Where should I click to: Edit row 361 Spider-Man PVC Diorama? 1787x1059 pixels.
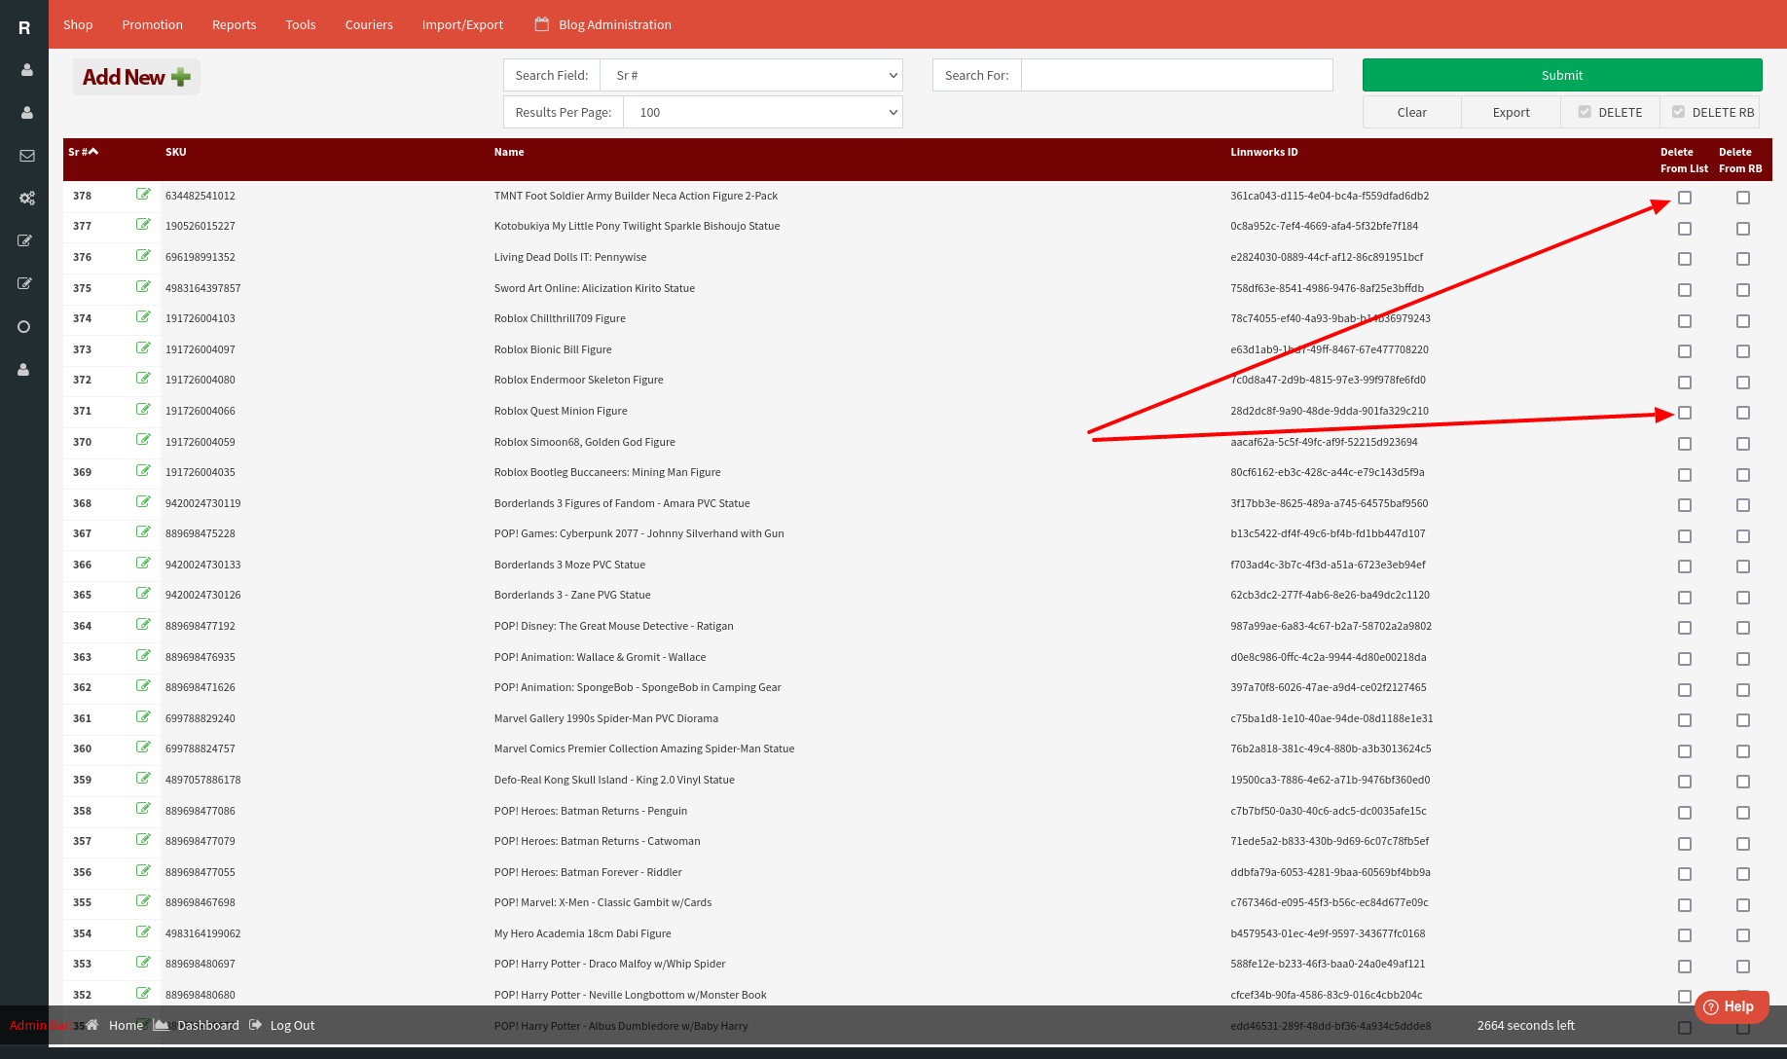click(x=143, y=716)
